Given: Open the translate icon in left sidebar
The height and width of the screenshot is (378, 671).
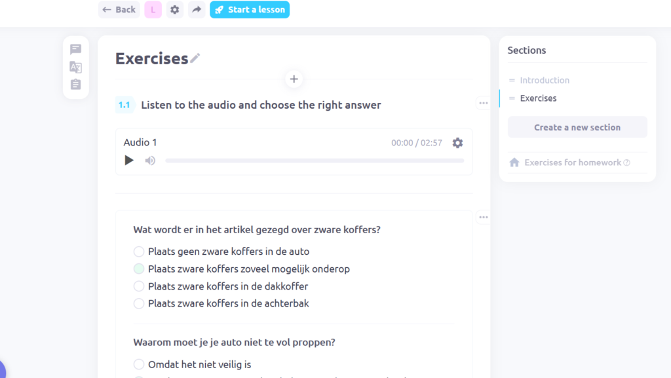Looking at the screenshot, I should pos(76,67).
